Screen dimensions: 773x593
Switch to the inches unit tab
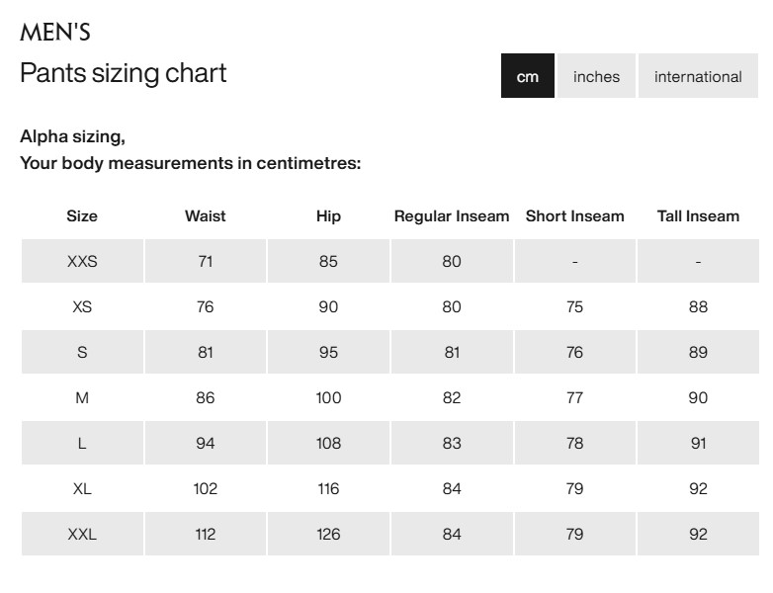[x=596, y=76]
